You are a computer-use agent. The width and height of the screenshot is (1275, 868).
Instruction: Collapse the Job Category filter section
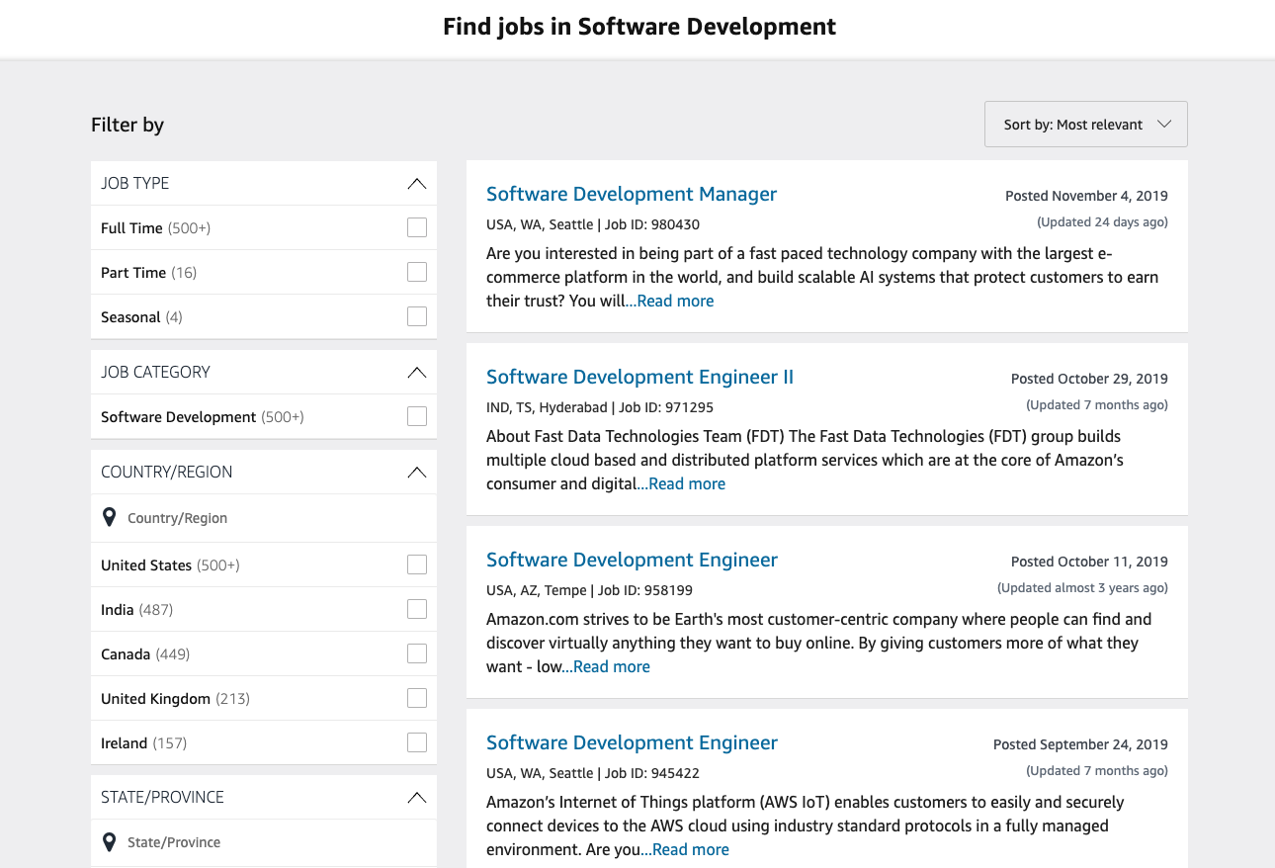coord(417,373)
